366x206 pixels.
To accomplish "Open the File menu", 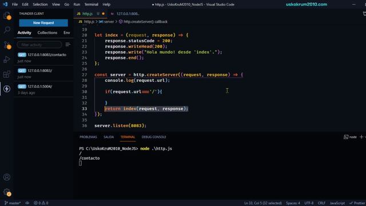I will pos(15,4).
